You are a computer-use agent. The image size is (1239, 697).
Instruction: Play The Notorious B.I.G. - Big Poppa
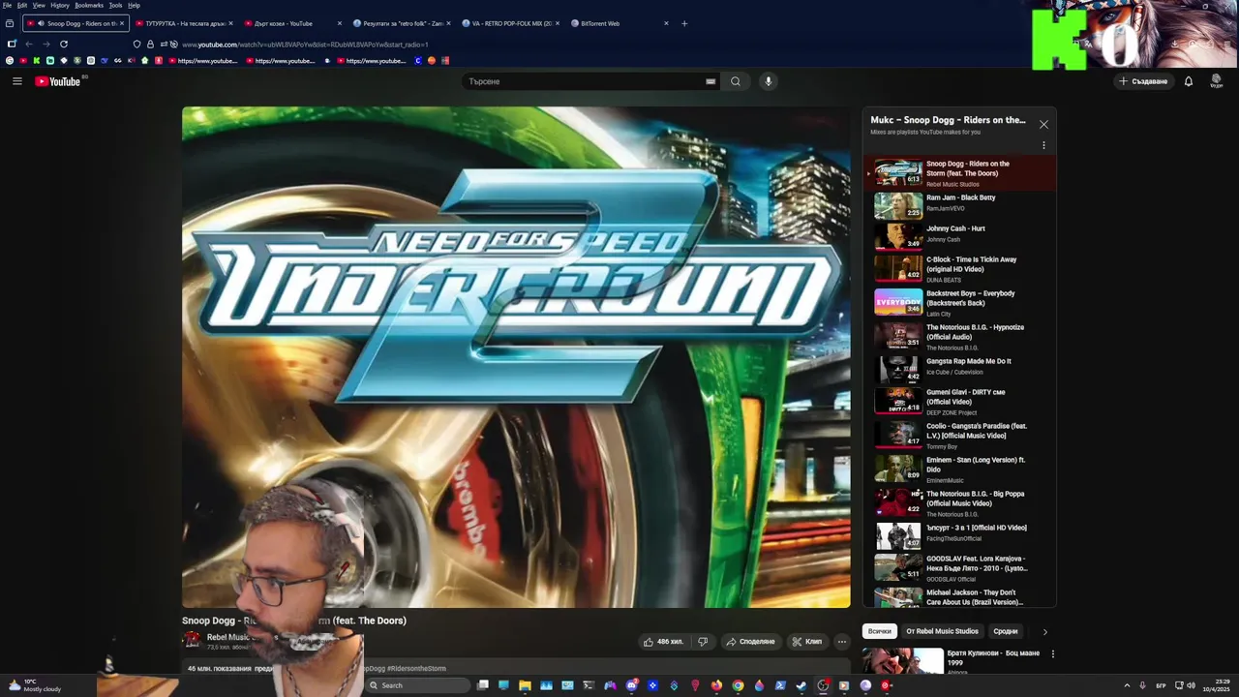click(x=958, y=502)
